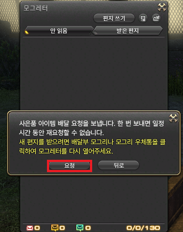This screenshot has height=232, width=183.
Task: Click the yellow marker on 안 읽음 tab
Action: tap(27, 33)
